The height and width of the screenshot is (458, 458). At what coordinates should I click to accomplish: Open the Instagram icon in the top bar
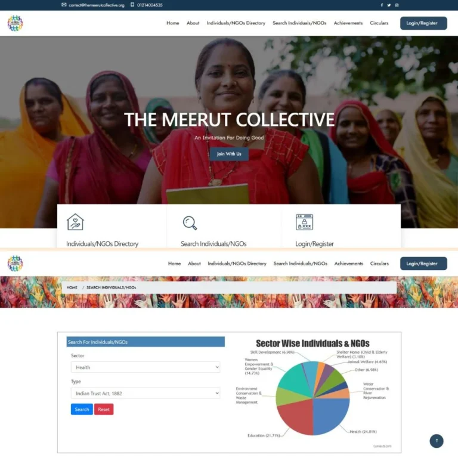(x=397, y=5)
